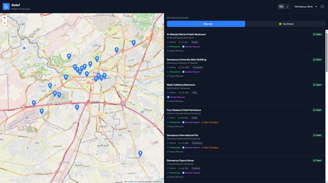Viewport: 328px width, 183px height.
Task: Open the Damascus, Syria city dropdown
Action: 305,7
